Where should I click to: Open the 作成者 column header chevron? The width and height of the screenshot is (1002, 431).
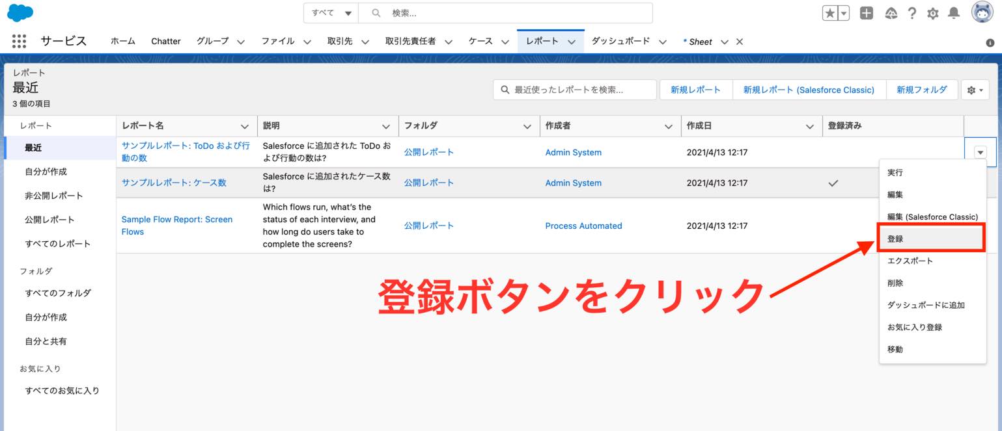click(669, 126)
